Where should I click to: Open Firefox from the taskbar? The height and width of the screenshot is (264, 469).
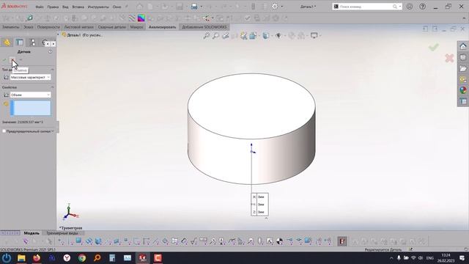(x=37, y=257)
